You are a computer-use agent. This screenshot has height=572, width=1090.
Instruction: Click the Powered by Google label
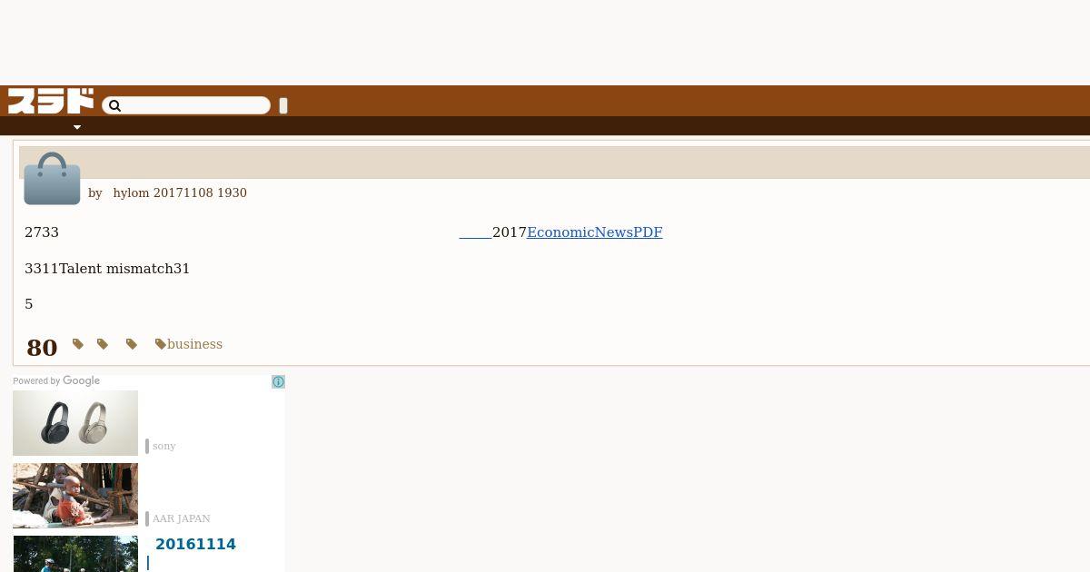[x=56, y=381]
